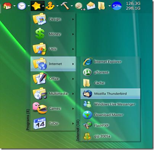Click the yellow star favorites icon
The width and height of the screenshot is (154, 150).
pyautogui.click(x=36, y=6)
